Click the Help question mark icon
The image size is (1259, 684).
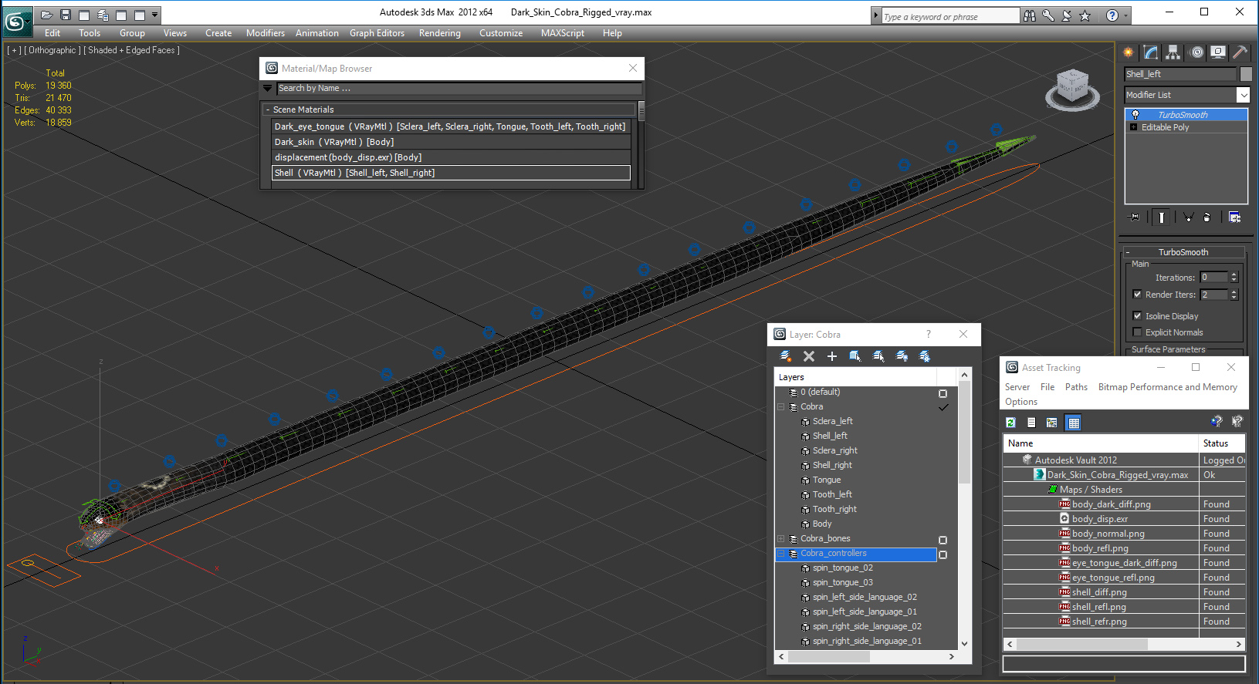1112,15
